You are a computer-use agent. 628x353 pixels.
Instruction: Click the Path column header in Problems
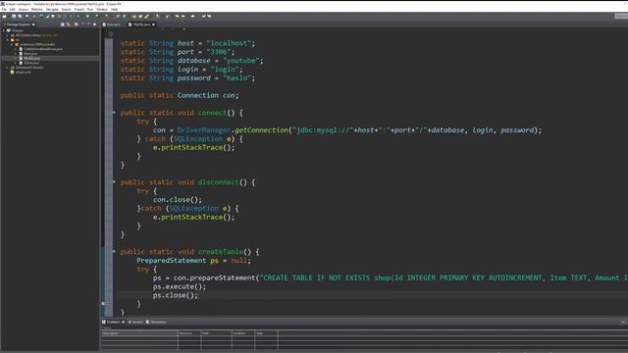coord(216,333)
